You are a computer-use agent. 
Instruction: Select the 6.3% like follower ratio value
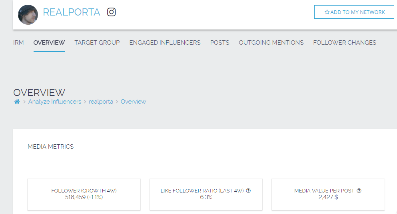[x=206, y=197]
